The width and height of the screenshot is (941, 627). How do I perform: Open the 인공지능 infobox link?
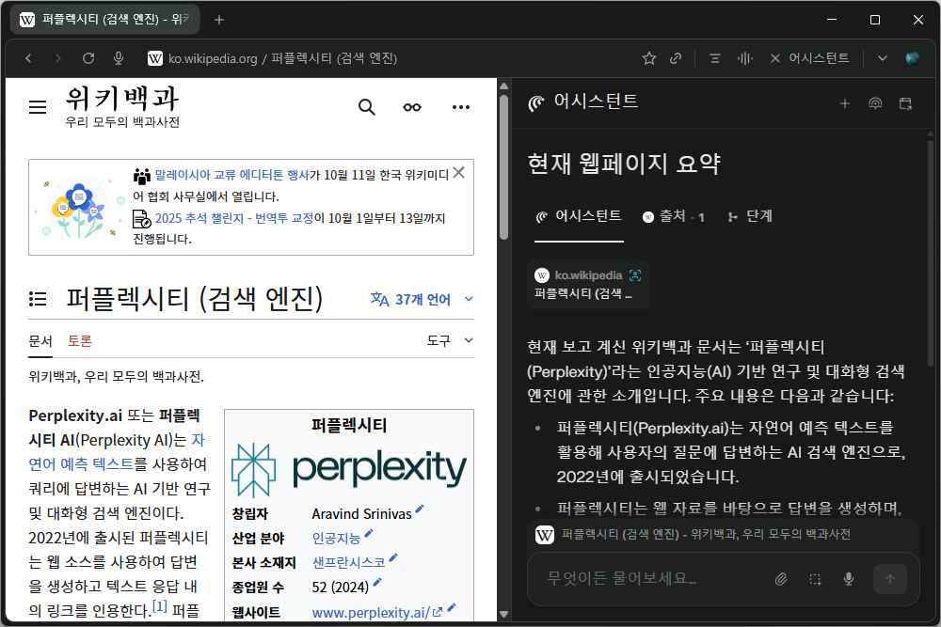336,539
